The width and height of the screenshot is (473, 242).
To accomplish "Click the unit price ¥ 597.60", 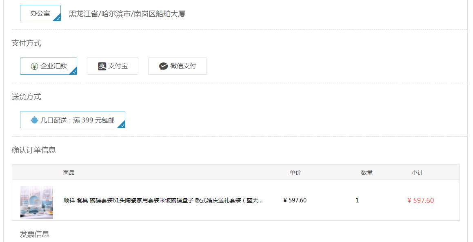I will click(x=295, y=200).
